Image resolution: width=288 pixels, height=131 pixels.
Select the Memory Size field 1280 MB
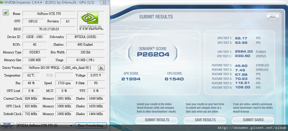tap(35, 60)
